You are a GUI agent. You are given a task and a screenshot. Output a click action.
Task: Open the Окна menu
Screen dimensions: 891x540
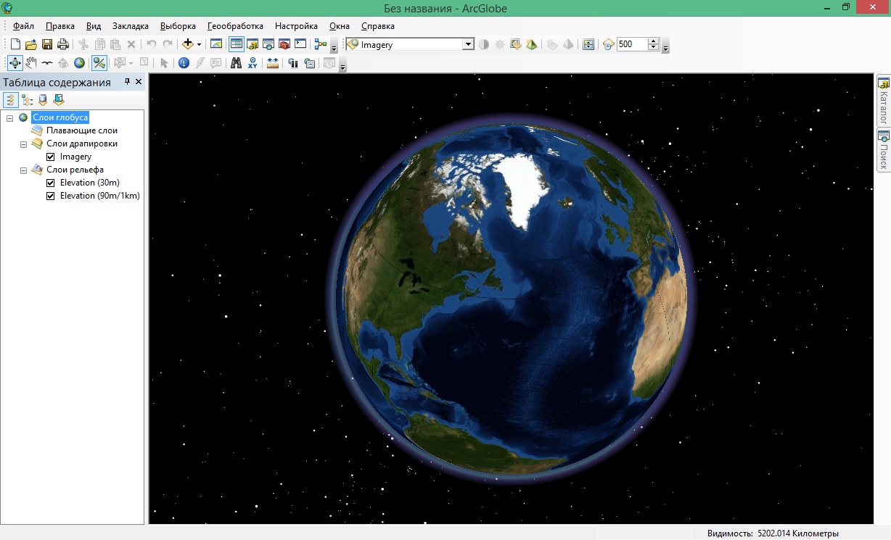[340, 25]
